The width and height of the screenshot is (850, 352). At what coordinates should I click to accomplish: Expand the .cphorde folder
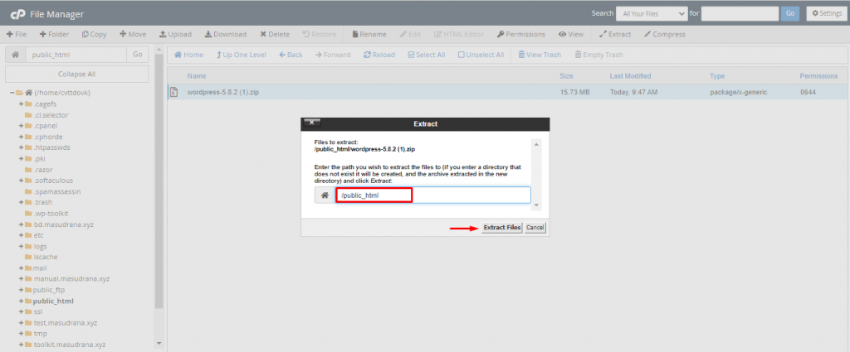pyautogui.click(x=21, y=137)
